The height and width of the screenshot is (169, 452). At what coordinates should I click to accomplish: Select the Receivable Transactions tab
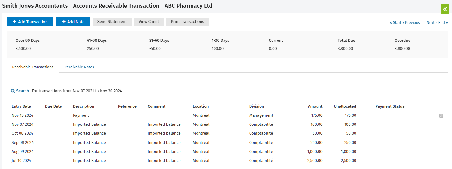[x=33, y=67]
